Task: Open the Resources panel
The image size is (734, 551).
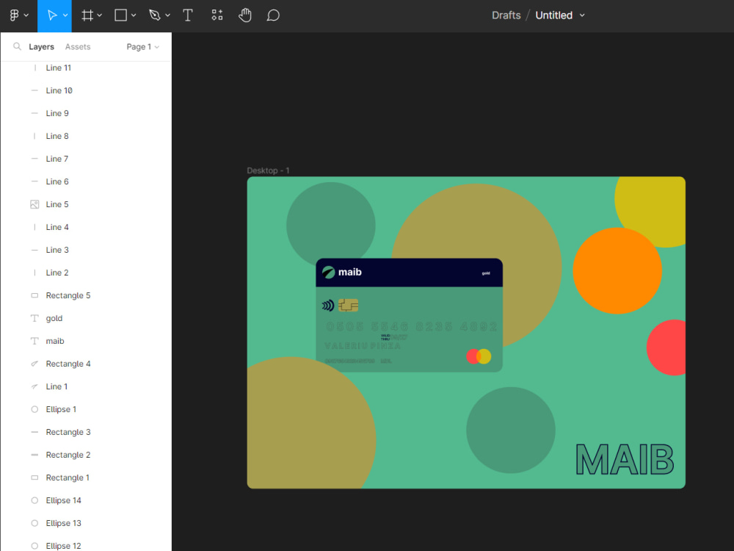Action: [217, 15]
